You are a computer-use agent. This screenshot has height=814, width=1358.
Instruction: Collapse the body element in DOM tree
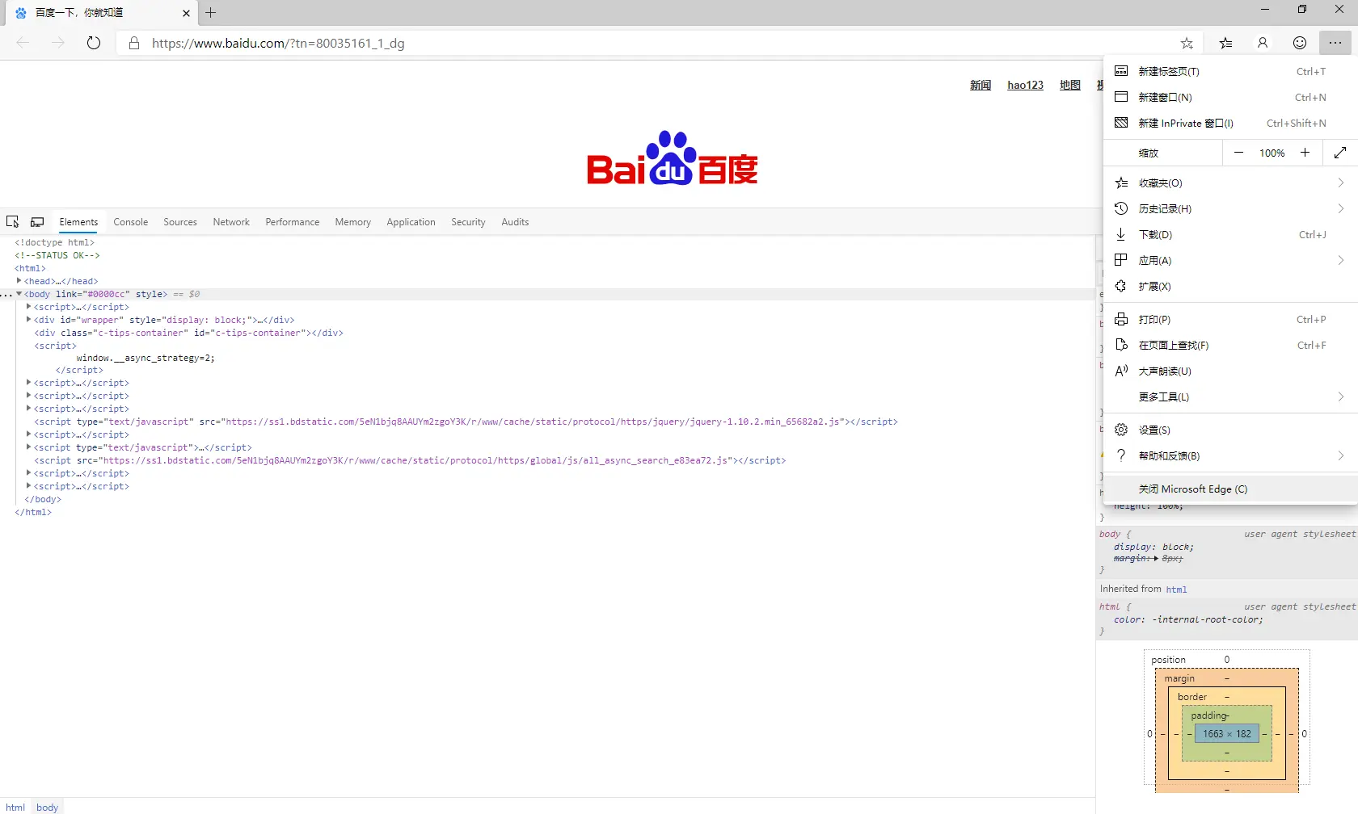[19, 294]
